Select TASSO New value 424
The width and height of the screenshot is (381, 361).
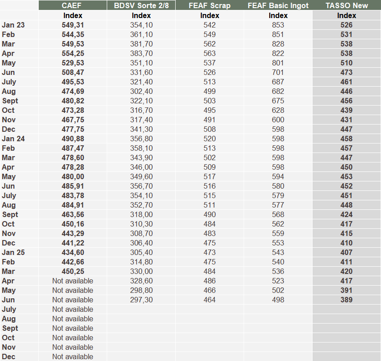pyautogui.click(x=346, y=215)
